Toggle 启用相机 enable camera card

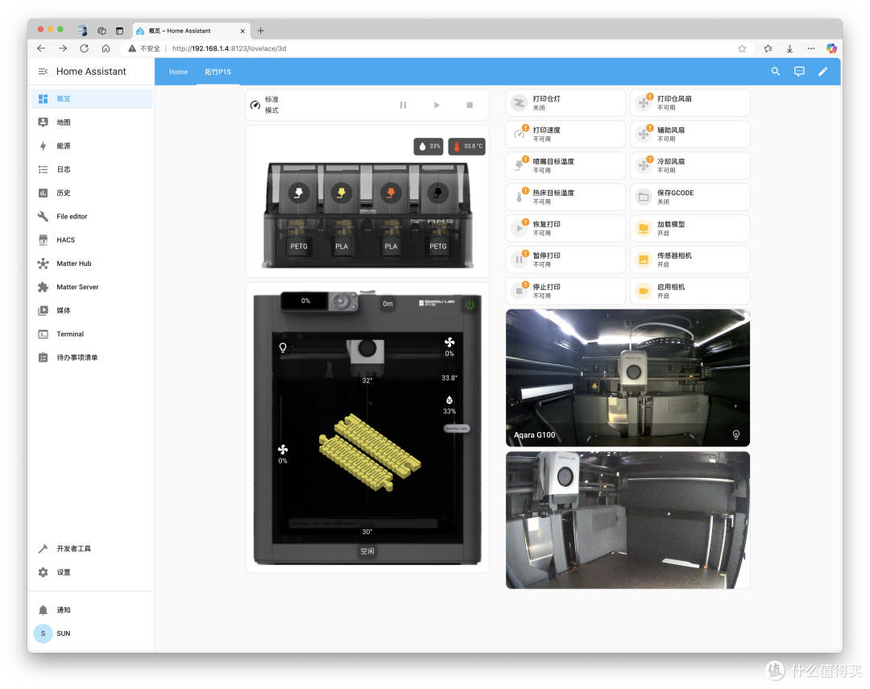690,291
